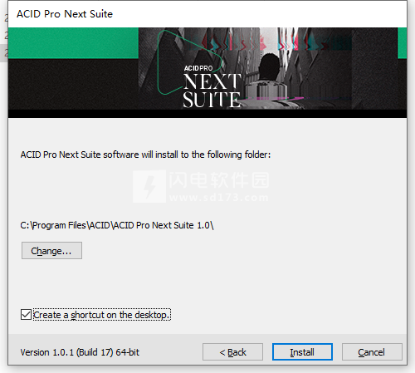Screen dimensions: 415x373
Task: Click the black strip beneath the banner
Action: 207,114
